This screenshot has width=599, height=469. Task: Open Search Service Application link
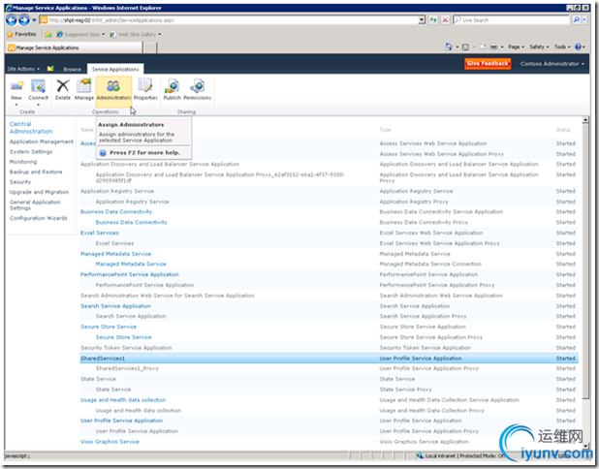click(115, 306)
